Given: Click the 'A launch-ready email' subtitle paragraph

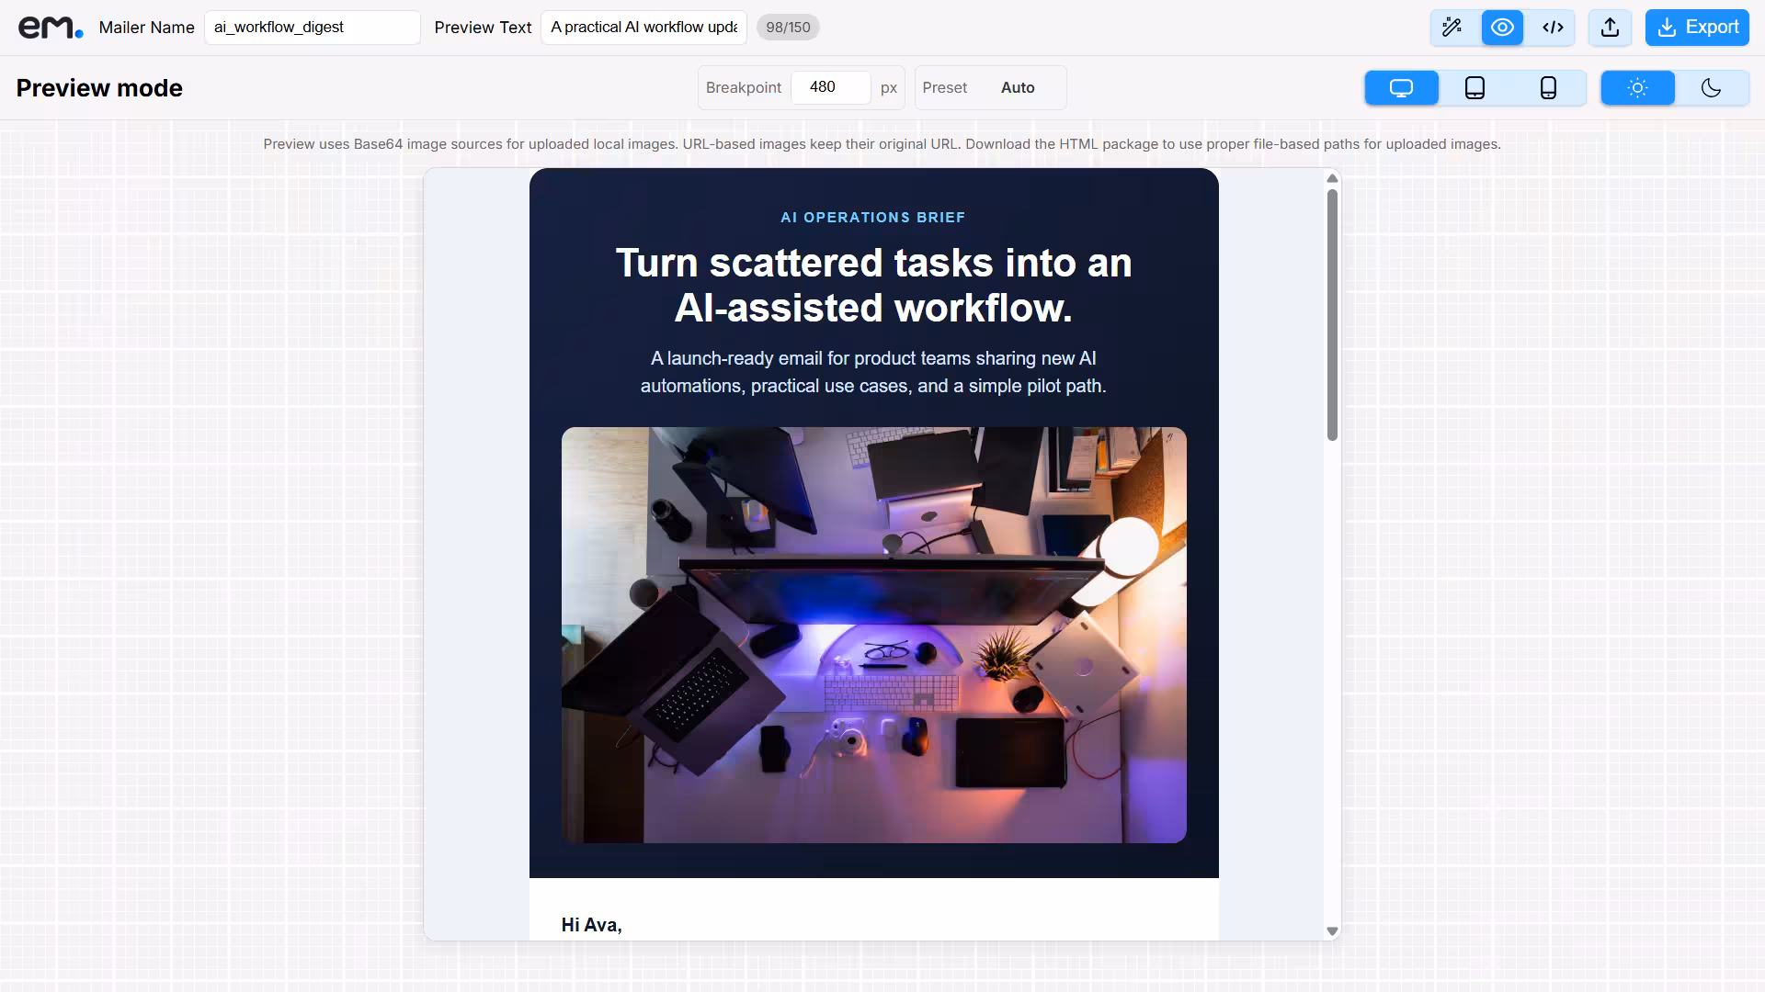Looking at the screenshot, I should click(x=873, y=372).
